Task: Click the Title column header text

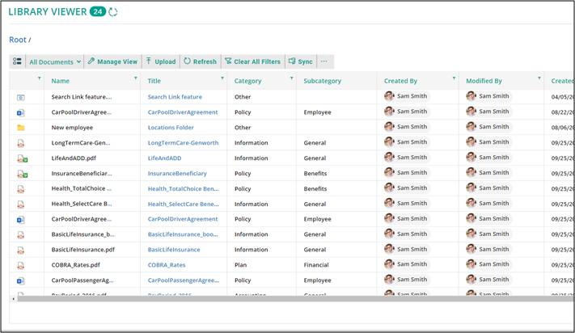Action: [154, 81]
